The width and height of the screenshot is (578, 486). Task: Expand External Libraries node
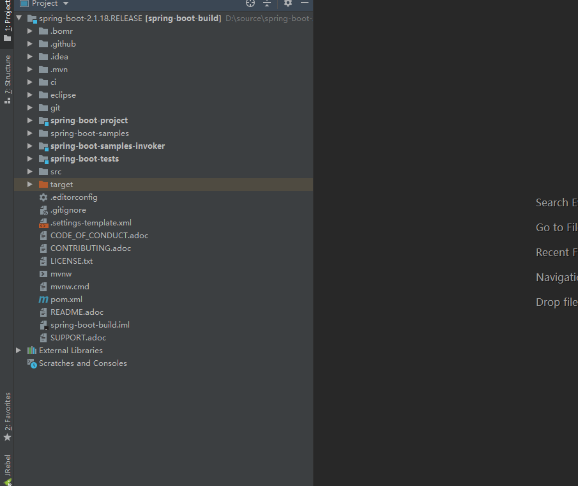pyautogui.click(x=19, y=351)
